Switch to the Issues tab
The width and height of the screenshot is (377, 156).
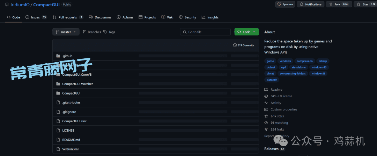click(36, 17)
